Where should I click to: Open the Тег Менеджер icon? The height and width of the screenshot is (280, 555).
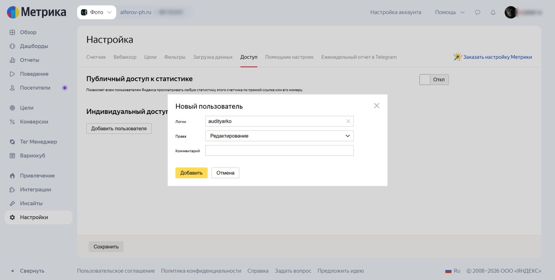click(12, 142)
